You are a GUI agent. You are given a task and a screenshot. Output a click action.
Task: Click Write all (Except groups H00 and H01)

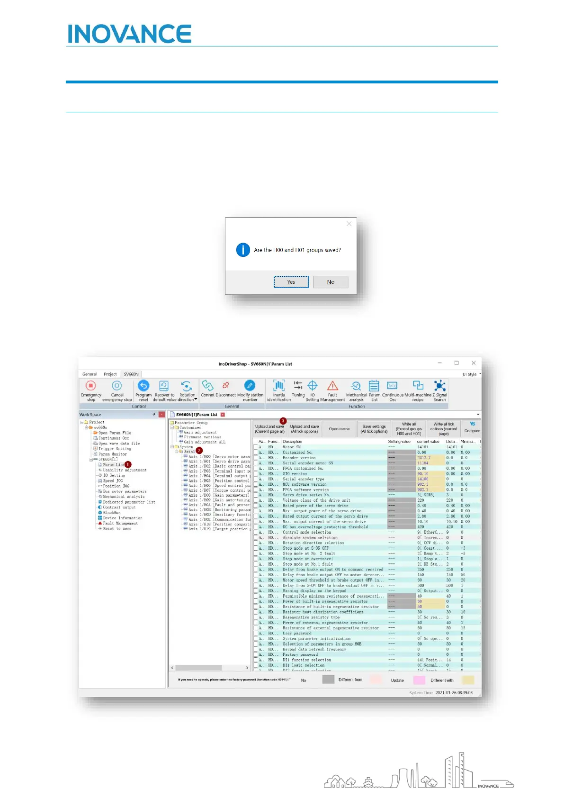[409, 429]
